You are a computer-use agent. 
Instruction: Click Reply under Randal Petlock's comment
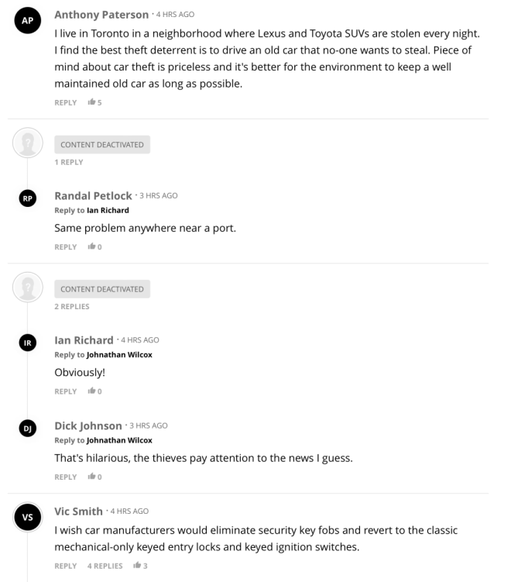coord(65,247)
